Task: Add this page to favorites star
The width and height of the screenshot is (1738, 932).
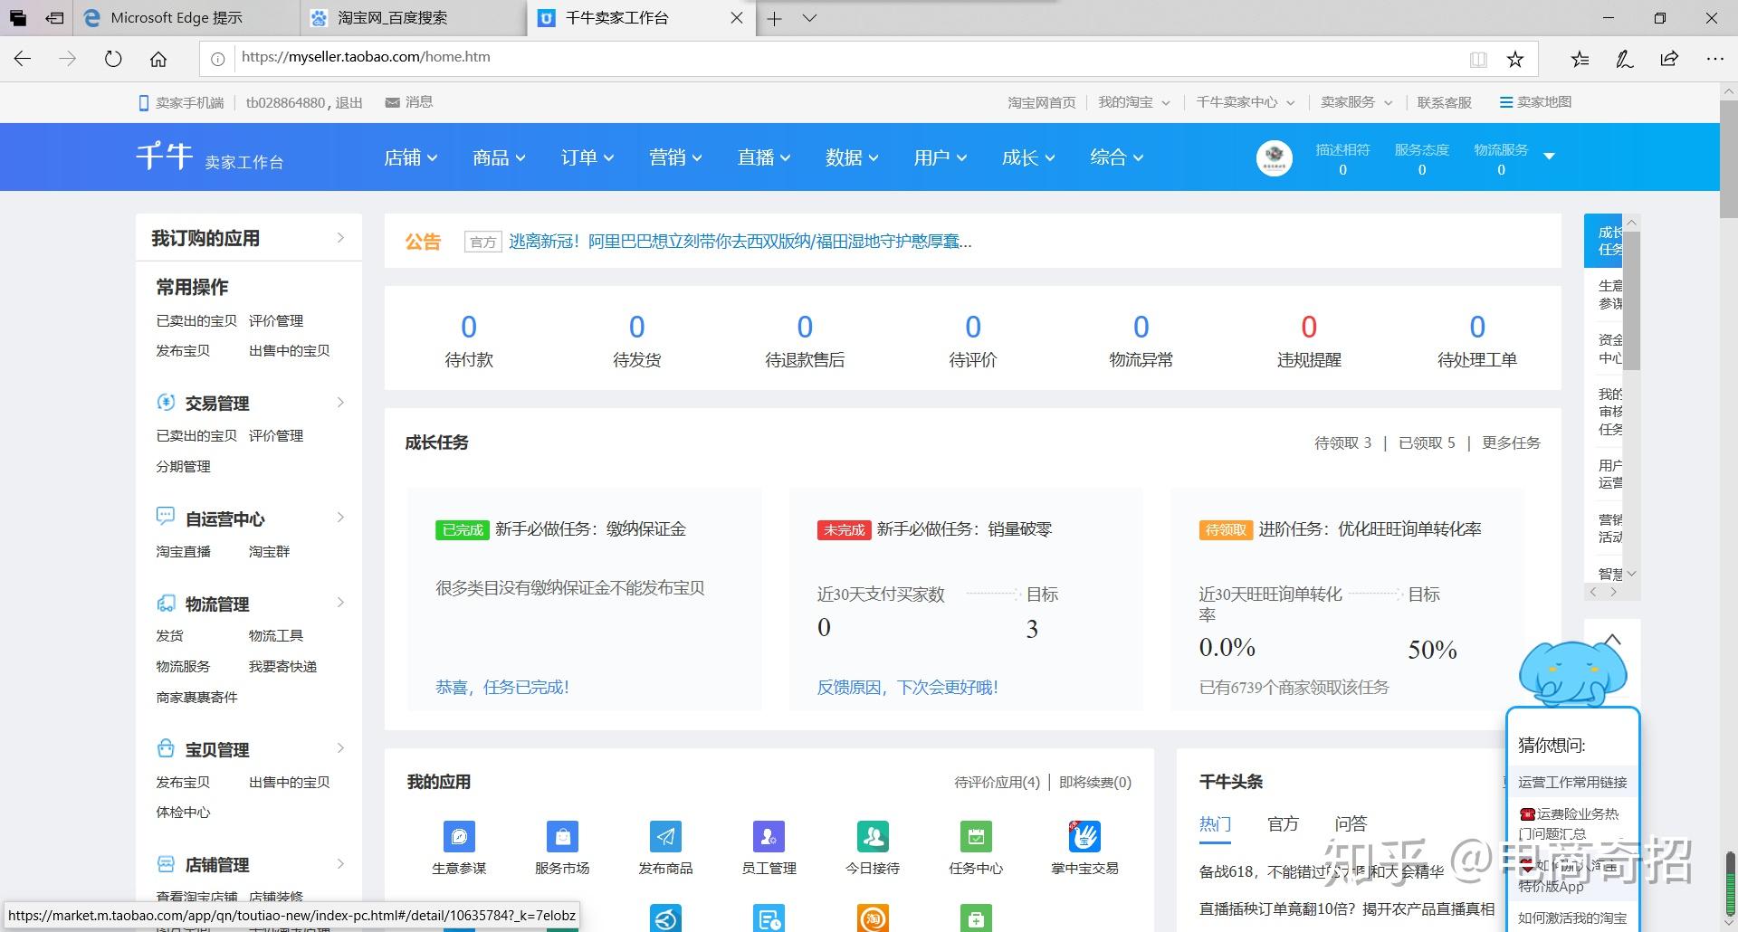Action: tap(1515, 59)
